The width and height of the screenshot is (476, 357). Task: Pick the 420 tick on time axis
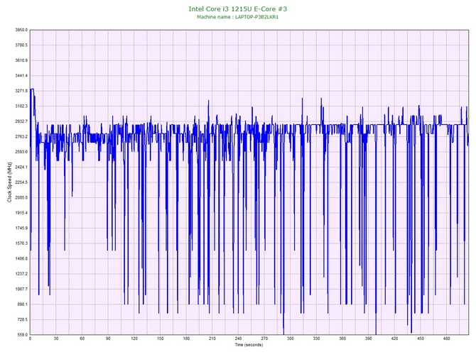394,339
